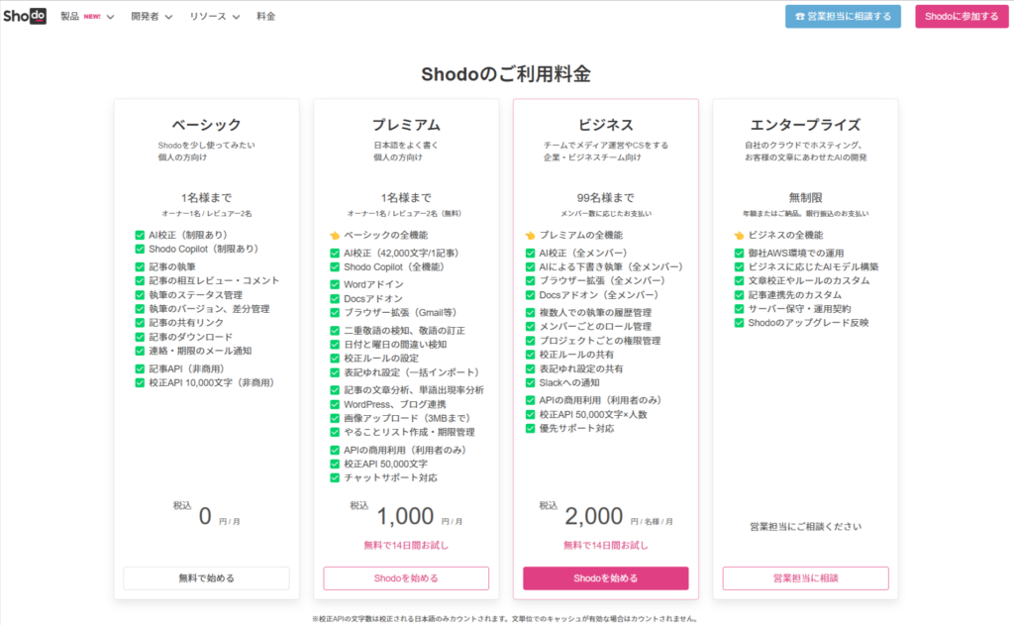Click Shodoを始める on Premium plan
Viewport: 1014px width, 625px height.
(x=406, y=578)
